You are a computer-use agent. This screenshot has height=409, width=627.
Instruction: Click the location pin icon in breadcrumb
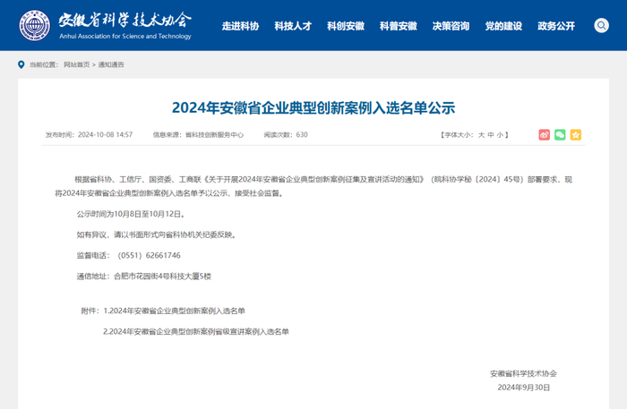pyautogui.click(x=21, y=64)
